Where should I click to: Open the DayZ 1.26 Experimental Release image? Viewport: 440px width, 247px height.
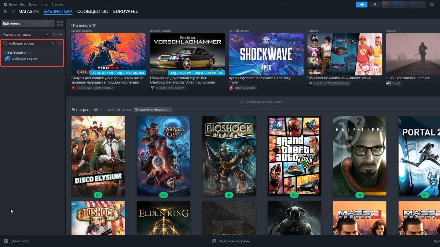coord(413,54)
